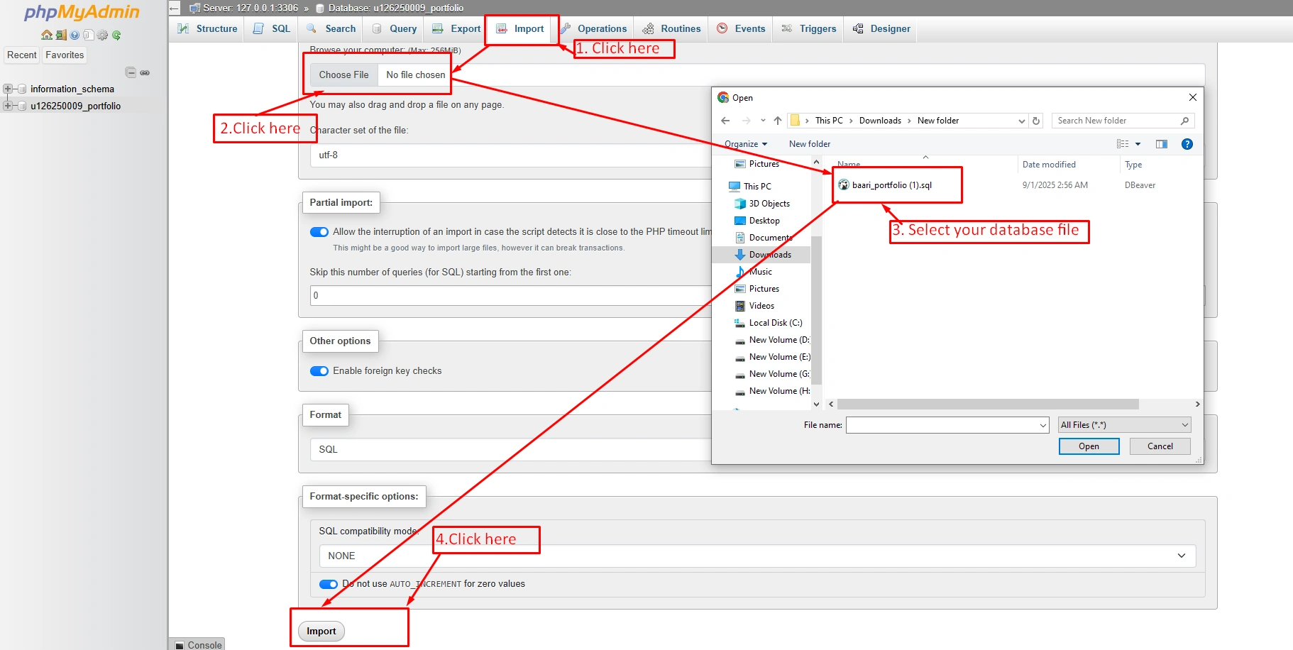Click the collapse all icon in navigation panel
This screenshot has height=650, width=1293.
(x=131, y=72)
